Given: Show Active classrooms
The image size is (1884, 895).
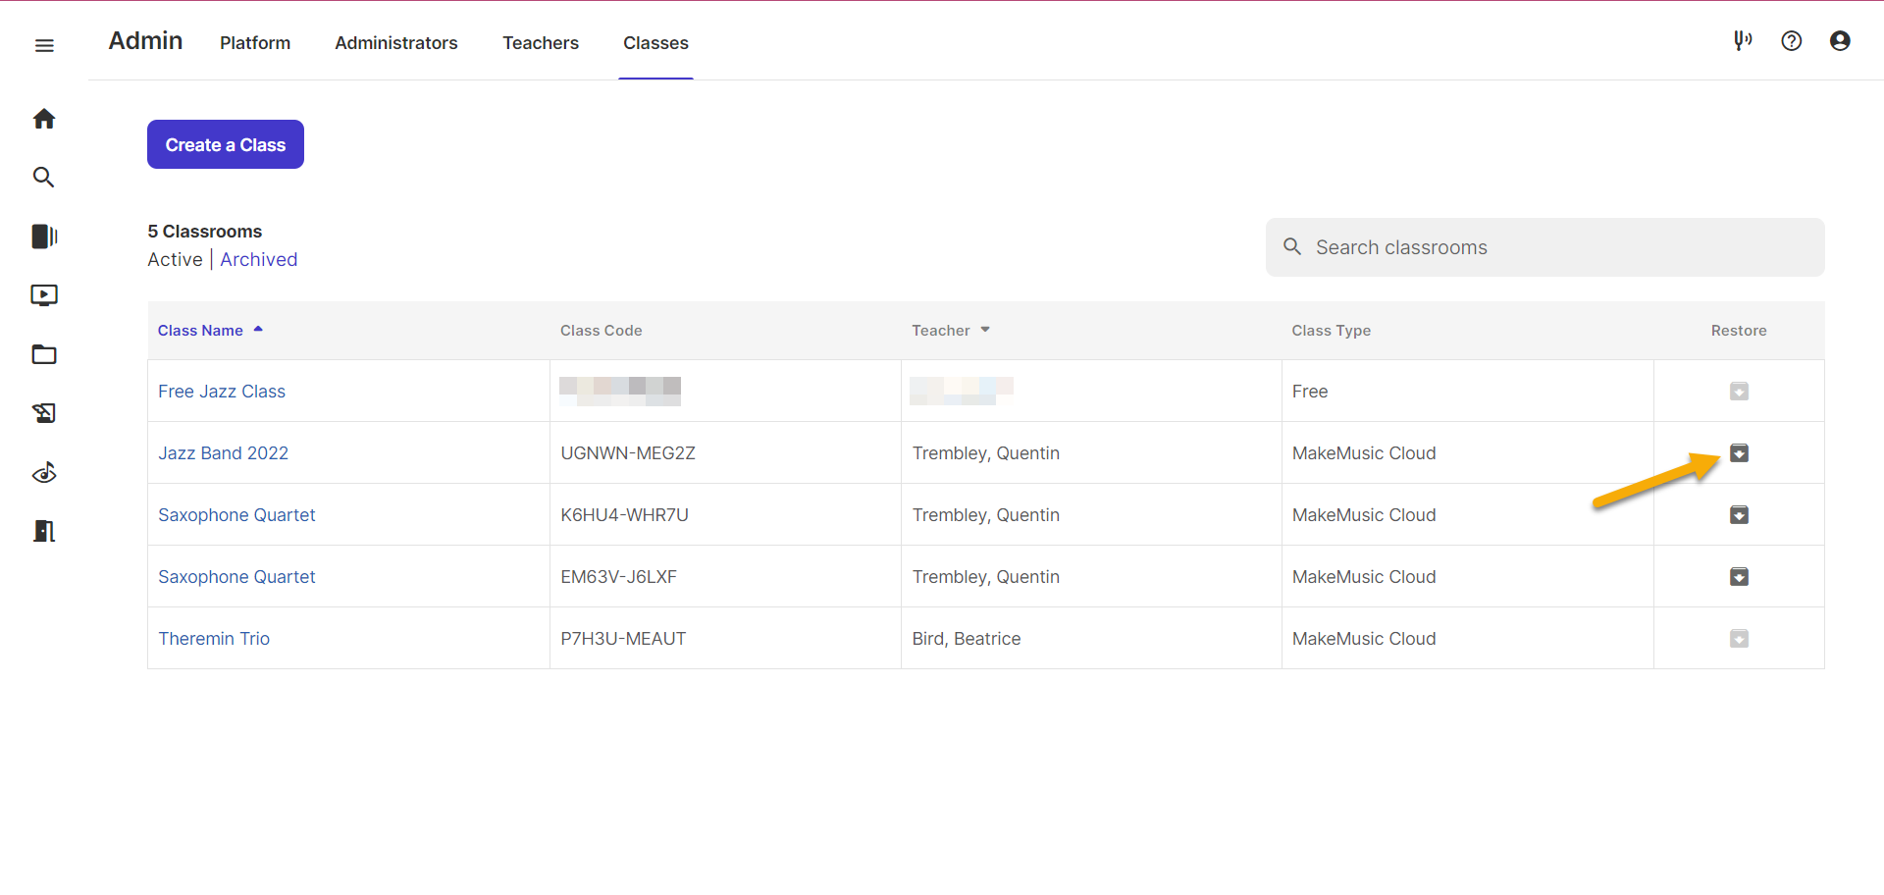Looking at the screenshot, I should pos(176,260).
